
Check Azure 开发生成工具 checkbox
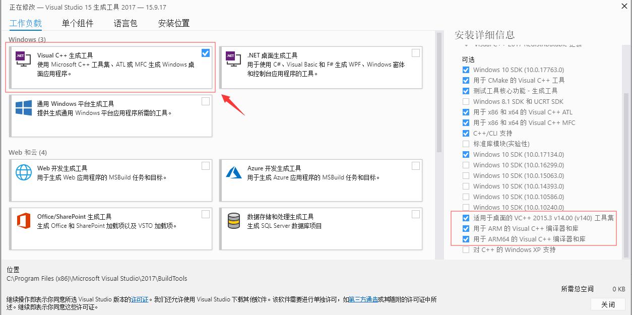(415, 166)
